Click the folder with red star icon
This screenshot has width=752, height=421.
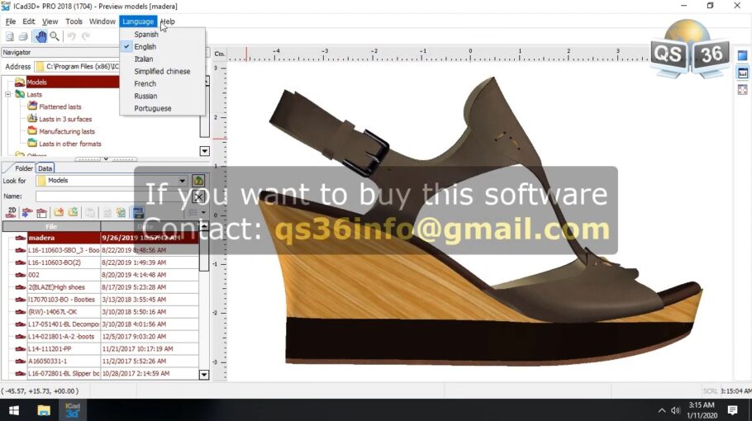pyautogui.click(x=59, y=212)
